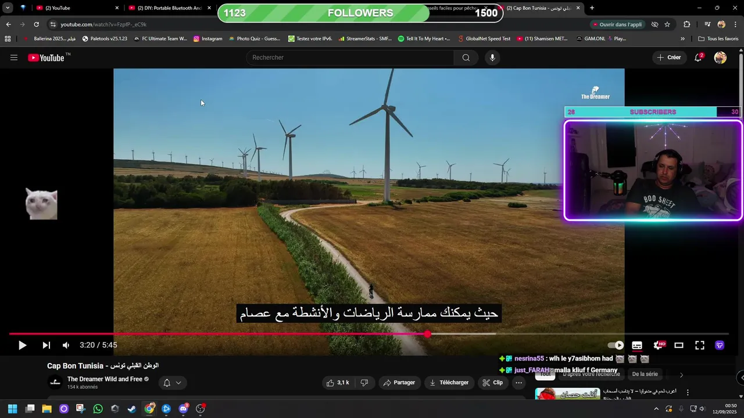744x418 pixels.
Task: Open the browser extensions puzzle icon
Action: click(x=687, y=24)
